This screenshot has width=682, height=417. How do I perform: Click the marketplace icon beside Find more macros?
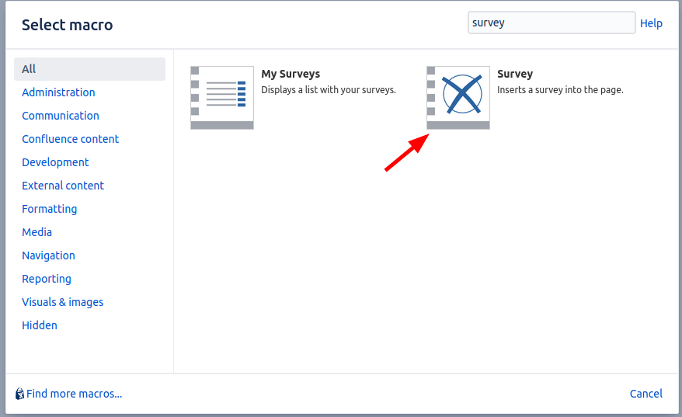tap(19, 394)
